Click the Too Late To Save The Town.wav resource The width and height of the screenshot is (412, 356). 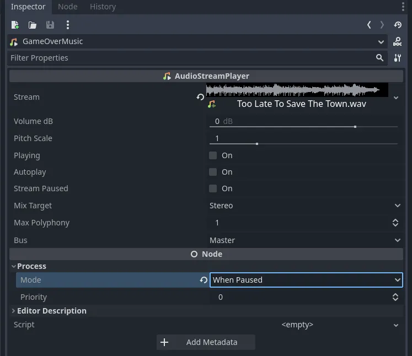[301, 104]
